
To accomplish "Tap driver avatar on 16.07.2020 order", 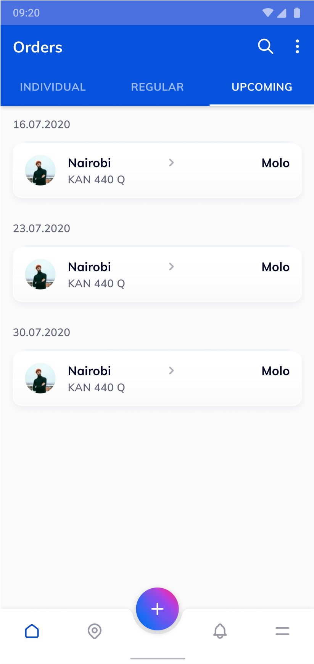I will tap(40, 170).
